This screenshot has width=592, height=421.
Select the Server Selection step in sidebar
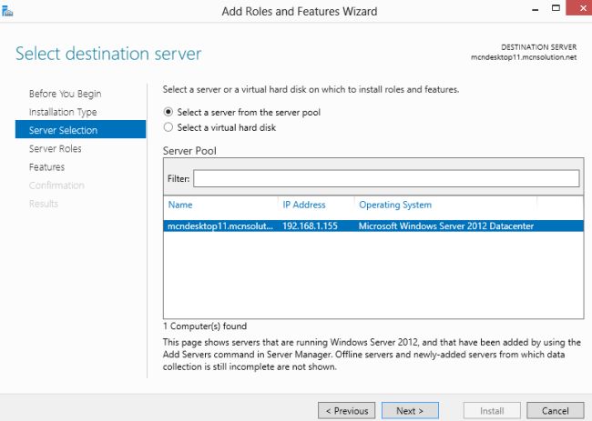tap(63, 130)
